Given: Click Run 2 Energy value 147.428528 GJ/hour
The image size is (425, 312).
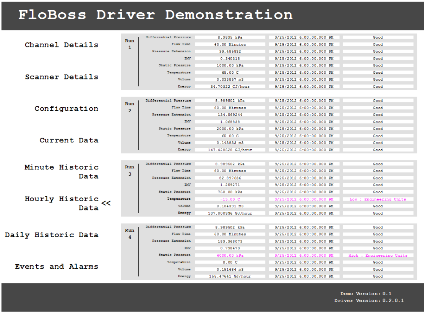Looking at the screenshot, I should (x=230, y=150).
